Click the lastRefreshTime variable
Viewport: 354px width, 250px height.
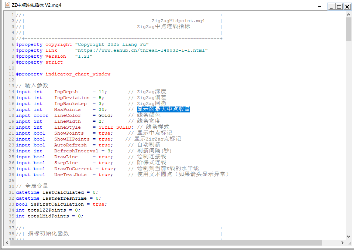[x=65, y=198]
